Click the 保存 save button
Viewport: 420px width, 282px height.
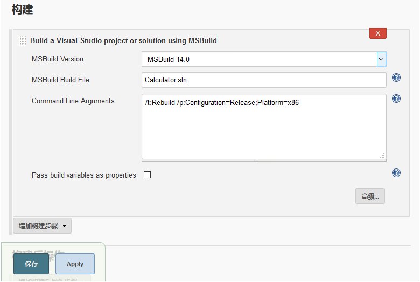tap(31, 264)
